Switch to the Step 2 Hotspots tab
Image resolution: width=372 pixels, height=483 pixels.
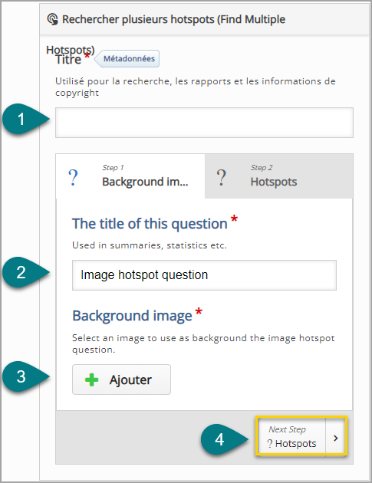coord(279,176)
